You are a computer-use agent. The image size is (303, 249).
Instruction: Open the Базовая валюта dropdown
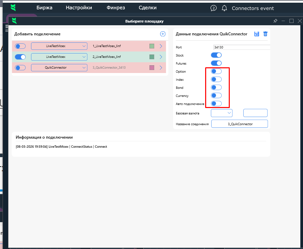click(222, 113)
